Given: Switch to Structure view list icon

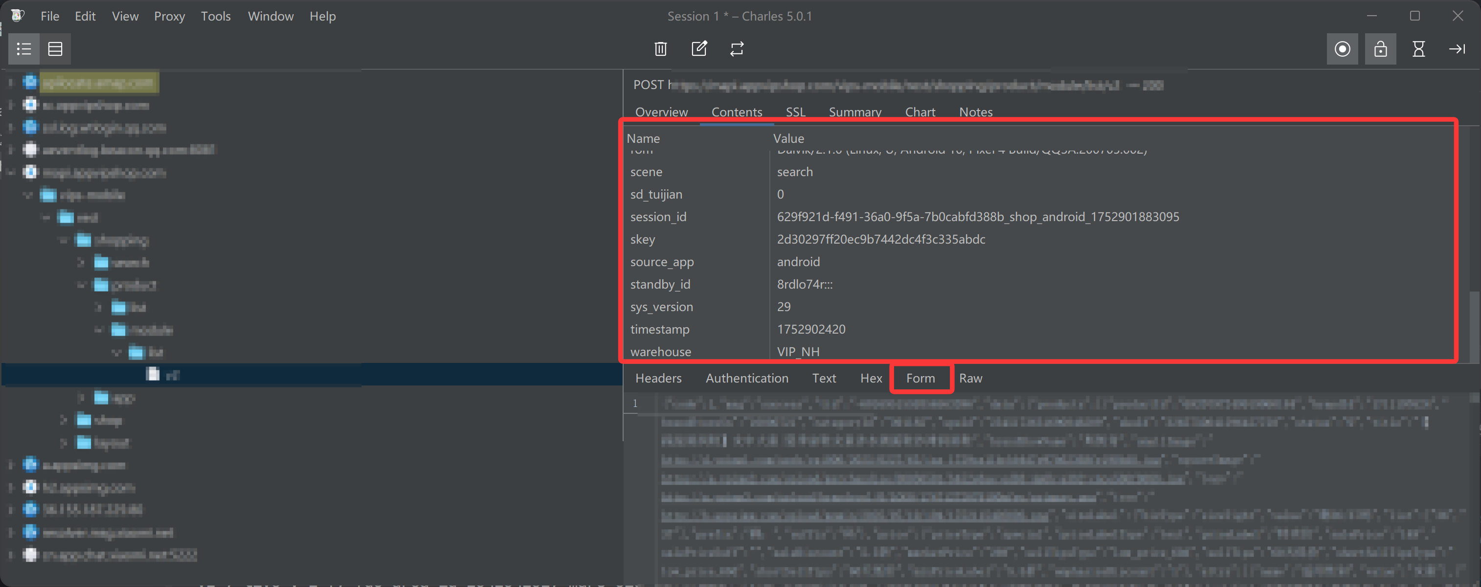Looking at the screenshot, I should click(x=24, y=49).
